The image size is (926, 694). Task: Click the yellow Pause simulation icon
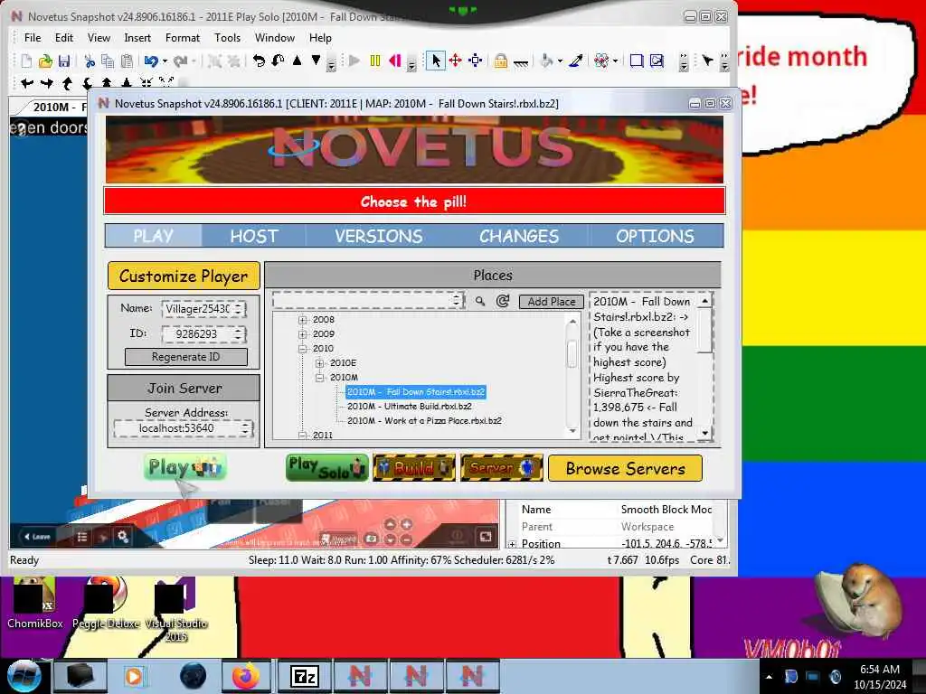tap(375, 61)
